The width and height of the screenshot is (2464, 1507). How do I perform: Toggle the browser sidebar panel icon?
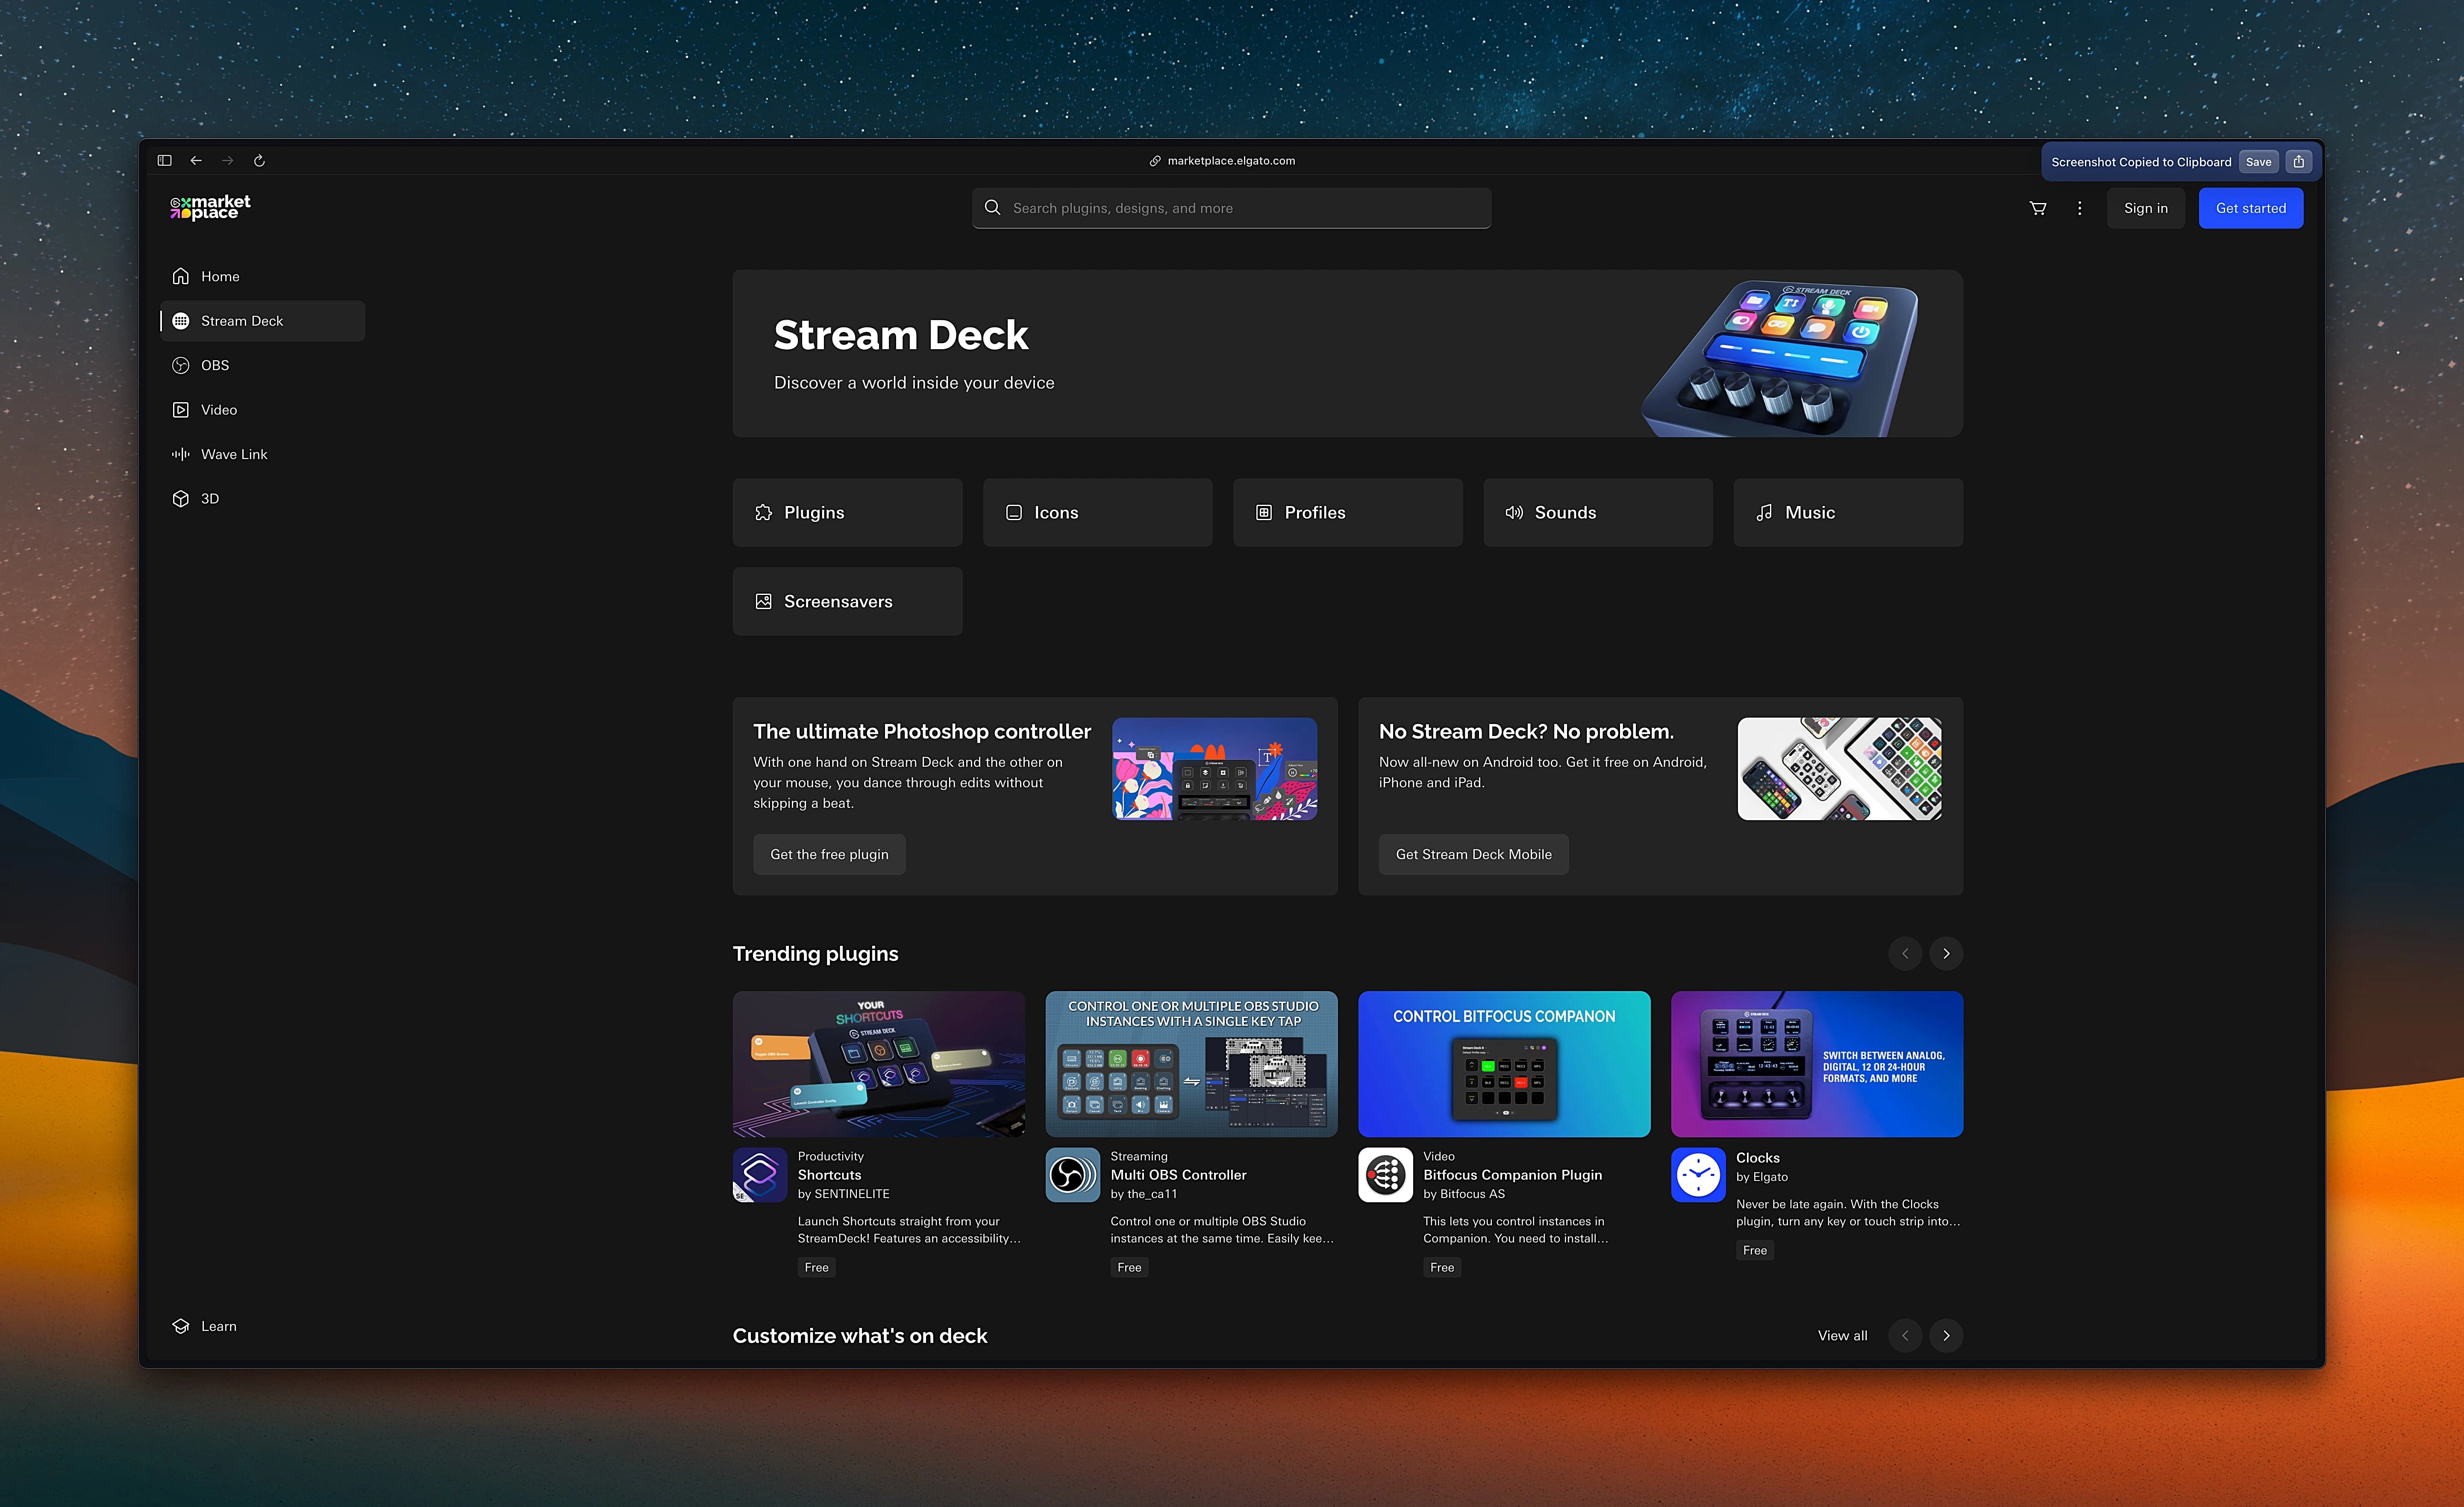tap(165, 160)
